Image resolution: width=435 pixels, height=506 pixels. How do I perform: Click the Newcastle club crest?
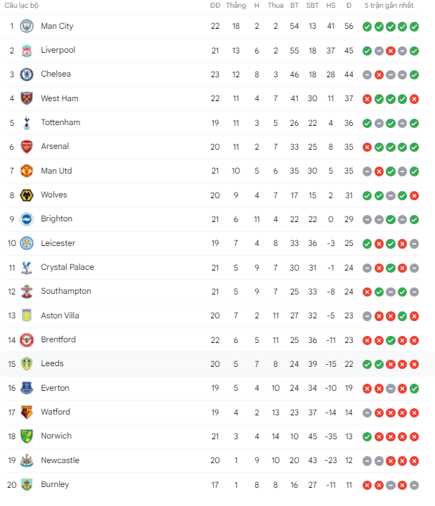click(27, 460)
